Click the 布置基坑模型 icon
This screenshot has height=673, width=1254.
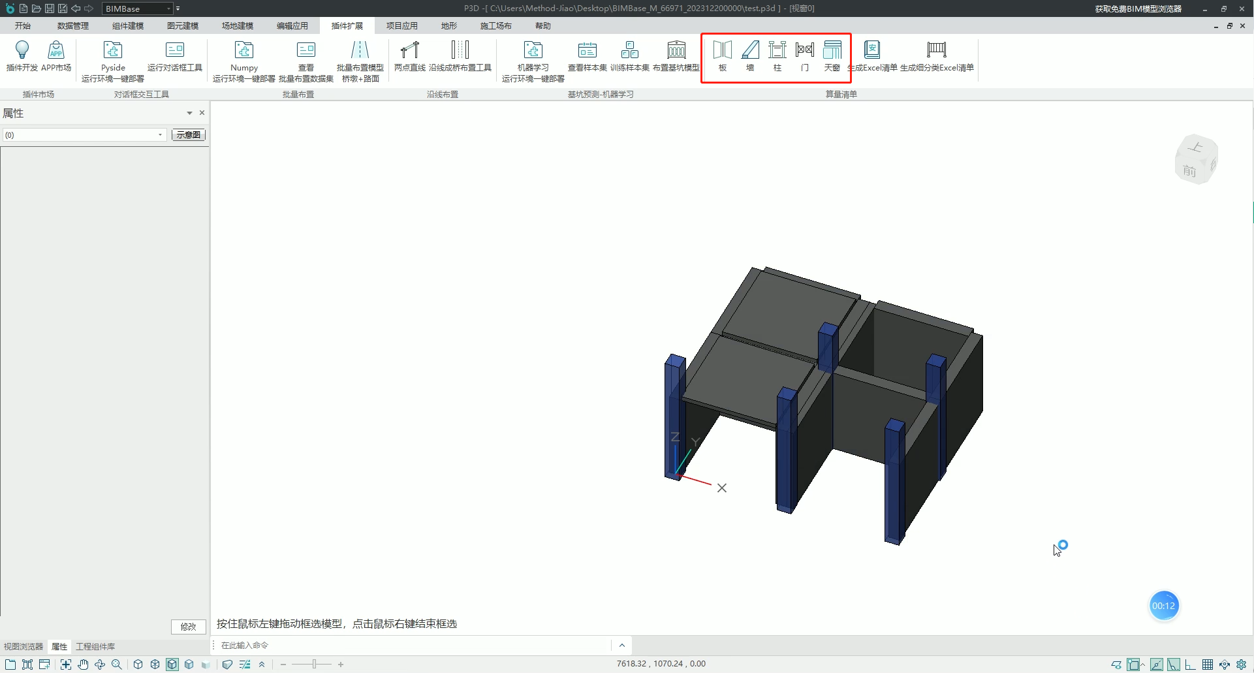click(x=676, y=55)
